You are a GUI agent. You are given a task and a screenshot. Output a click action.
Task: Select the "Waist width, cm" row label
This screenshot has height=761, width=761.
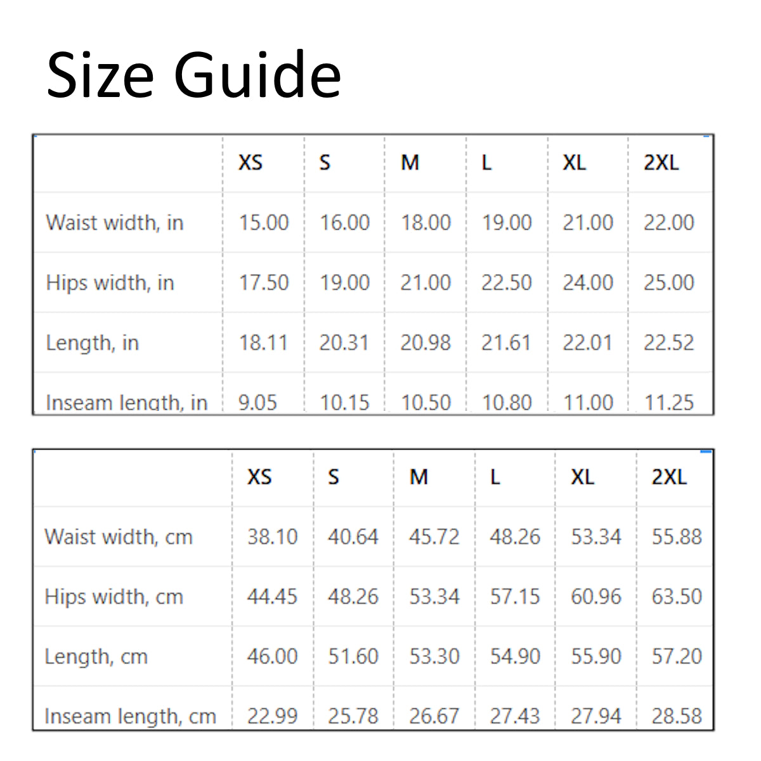[119, 537]
